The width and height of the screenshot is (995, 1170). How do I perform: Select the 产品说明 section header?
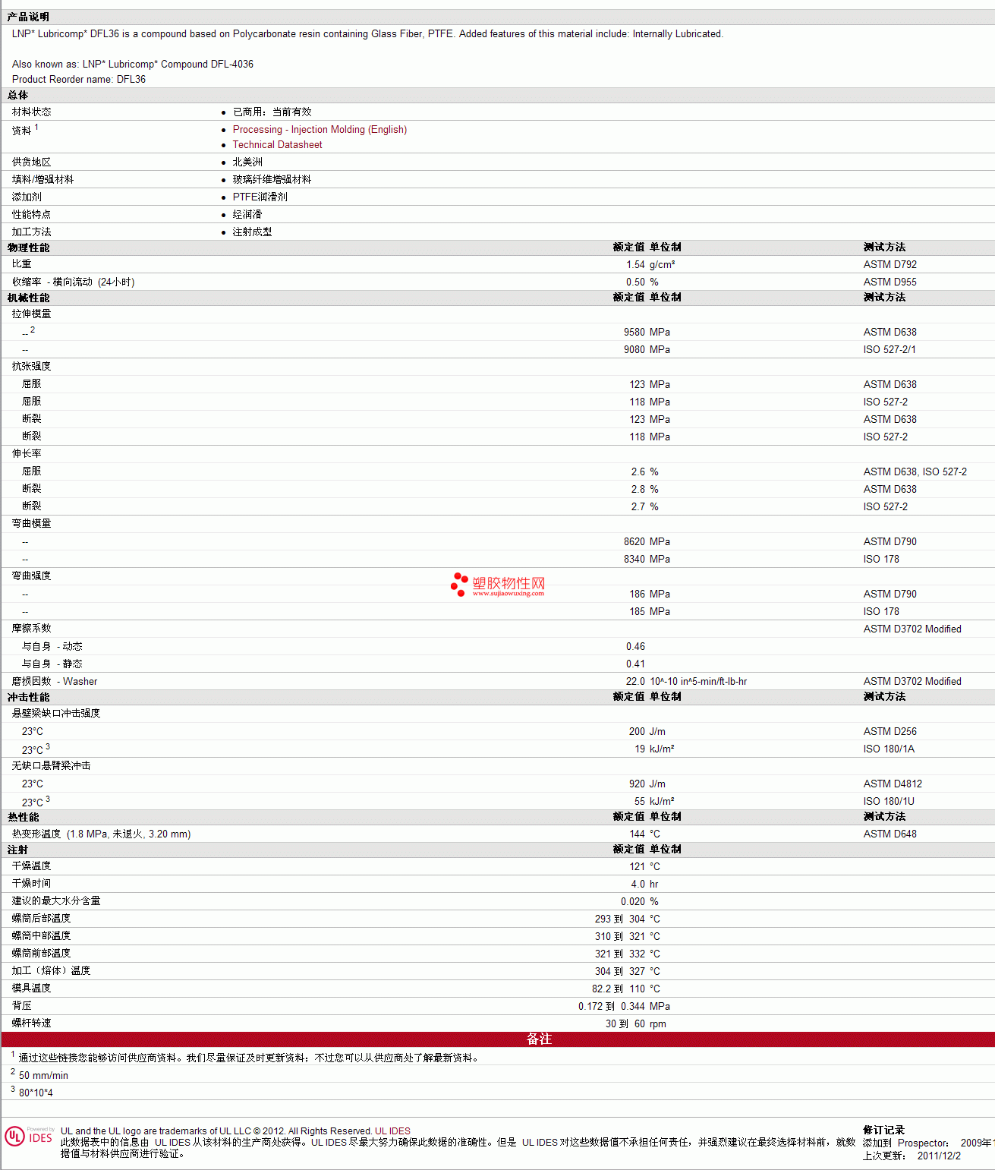[x=28, y=17]
